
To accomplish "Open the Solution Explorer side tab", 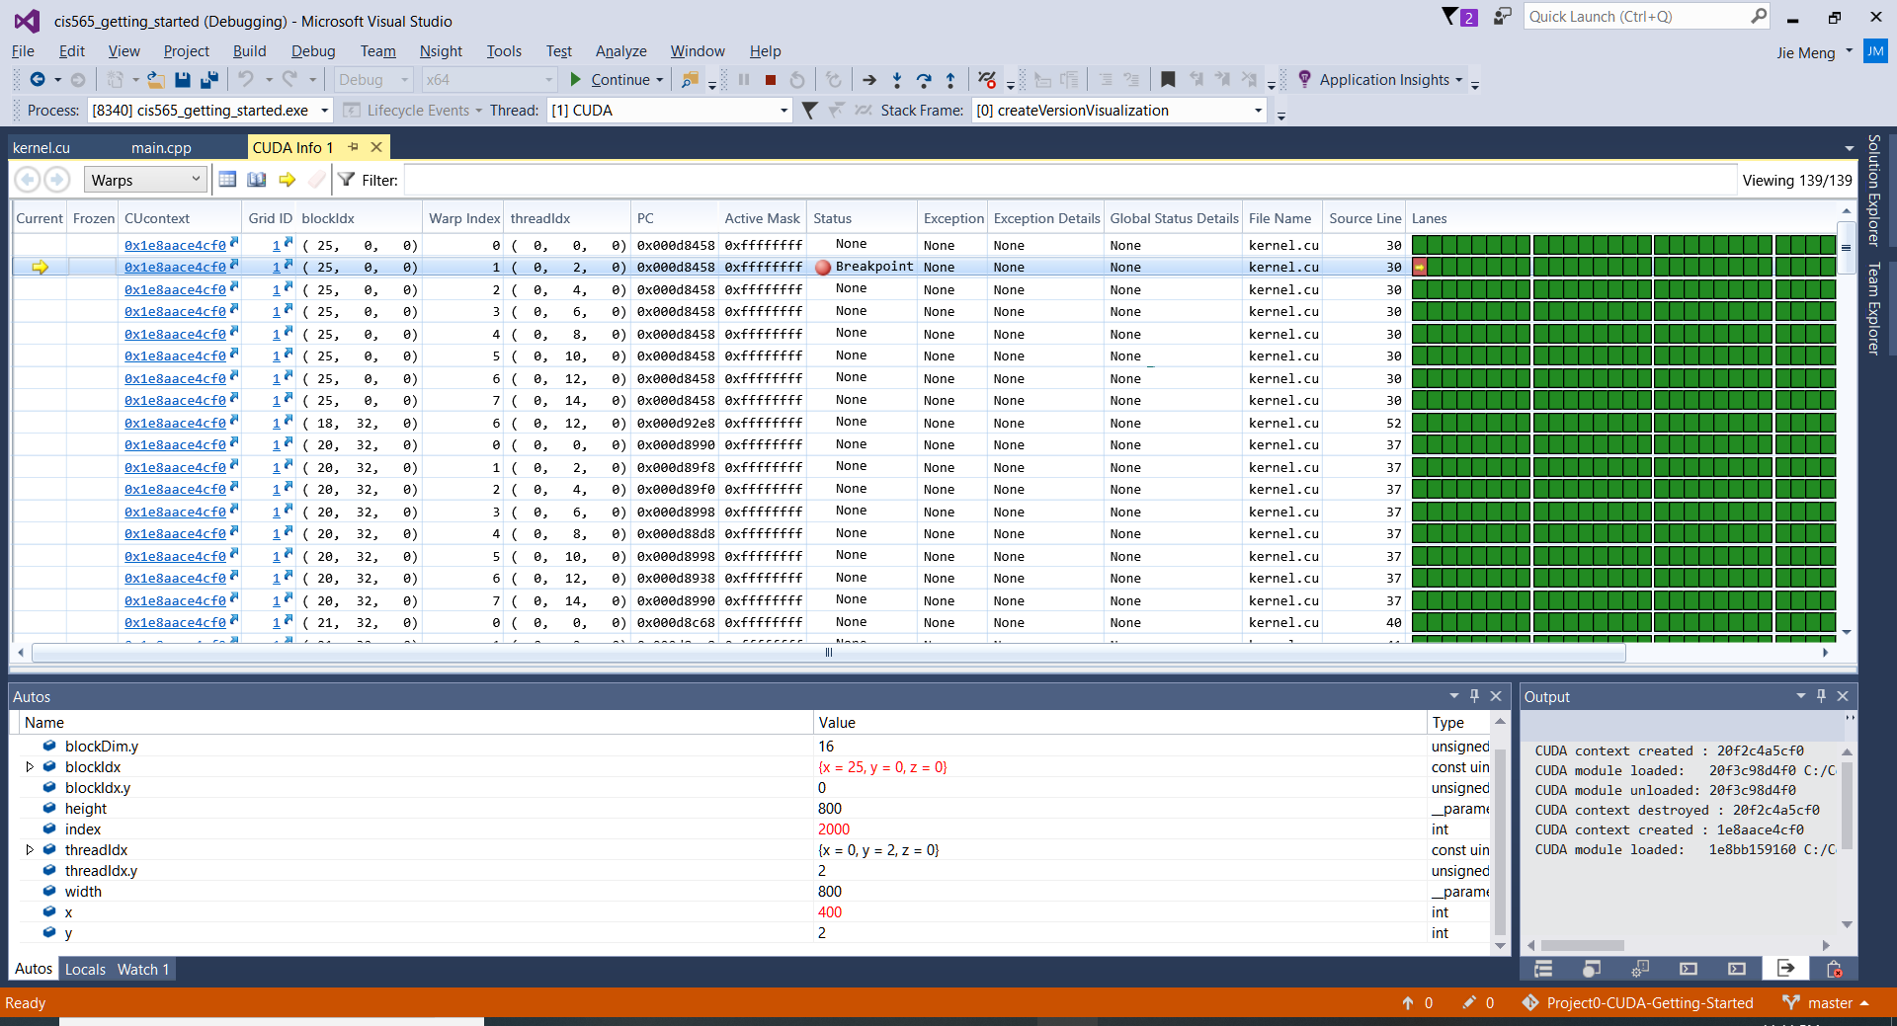I will click(1873, 191).
